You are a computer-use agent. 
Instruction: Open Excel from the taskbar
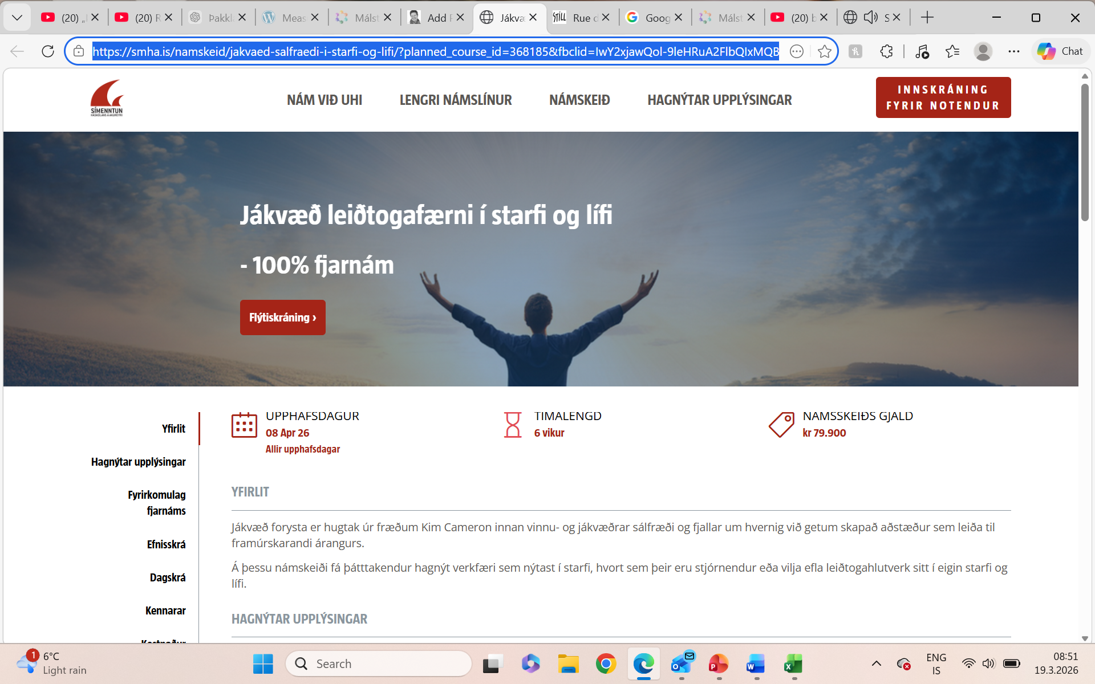point(793,664)
